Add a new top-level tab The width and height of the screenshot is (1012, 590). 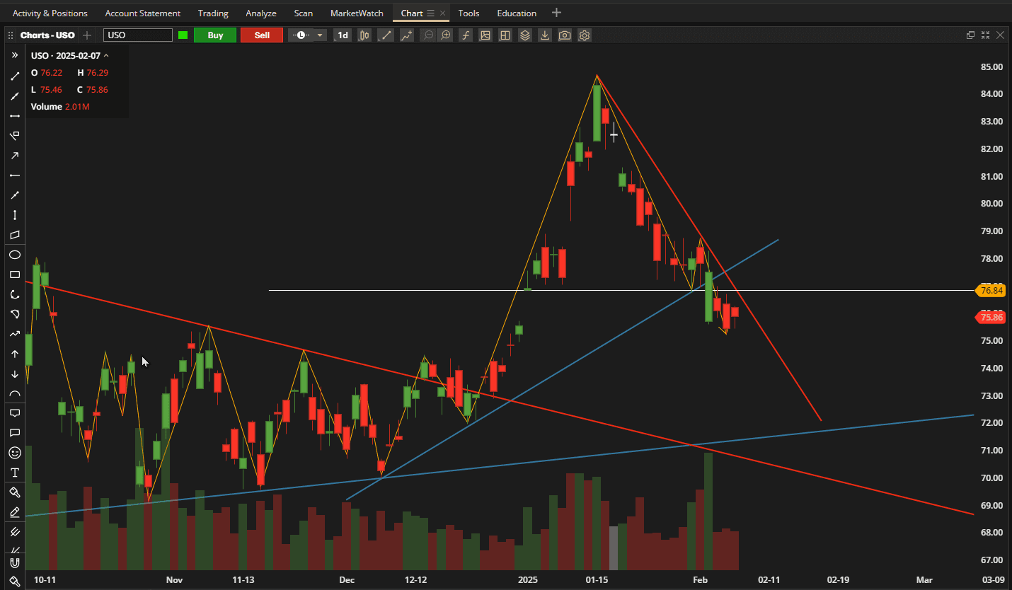pyautogui.click(x=556, y=13)
